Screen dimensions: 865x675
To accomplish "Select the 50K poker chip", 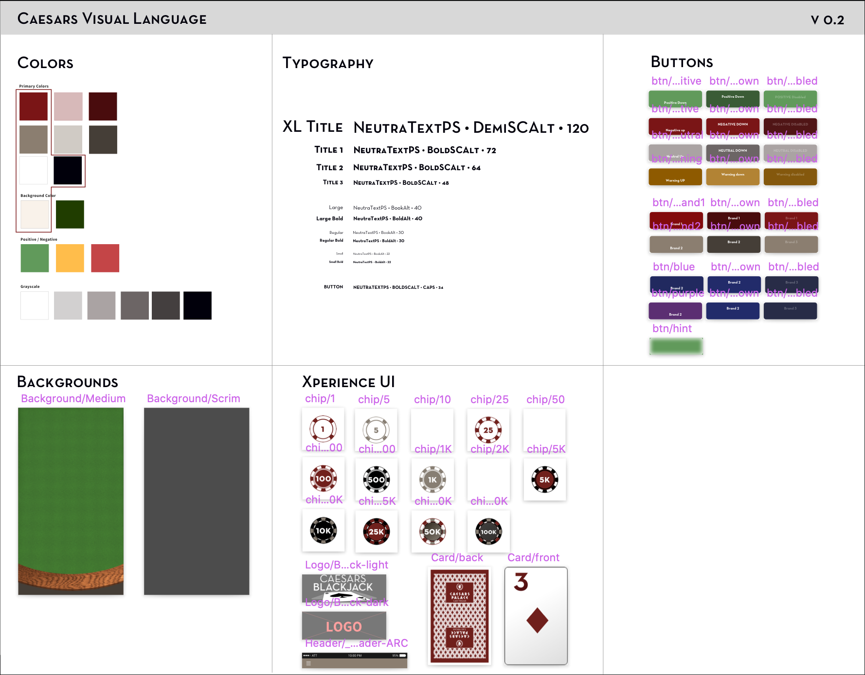I will point(432,532).
